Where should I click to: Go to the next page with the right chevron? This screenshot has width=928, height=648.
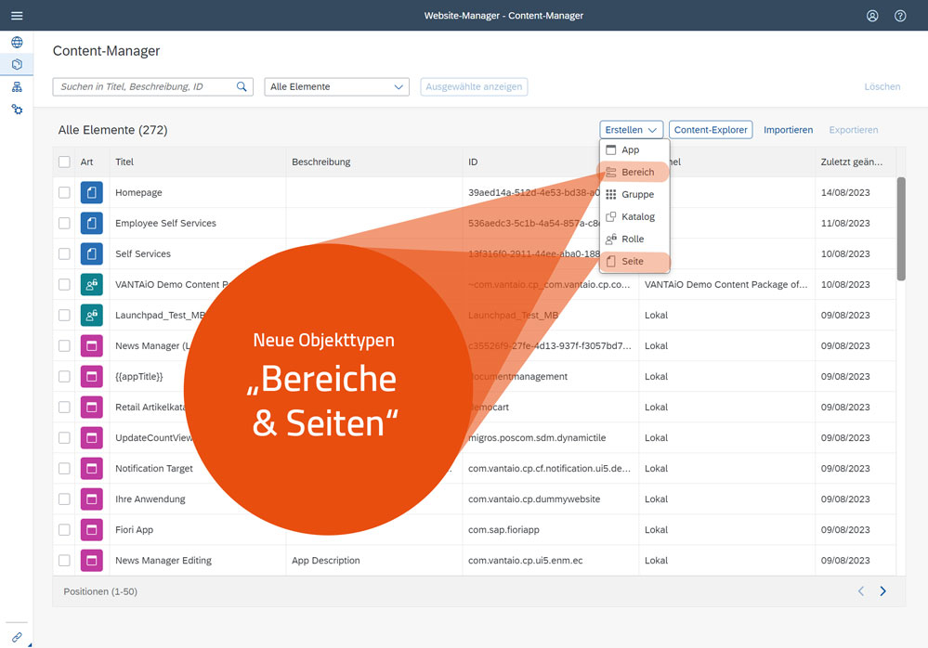pyautogui.click(x=882, y=590)
